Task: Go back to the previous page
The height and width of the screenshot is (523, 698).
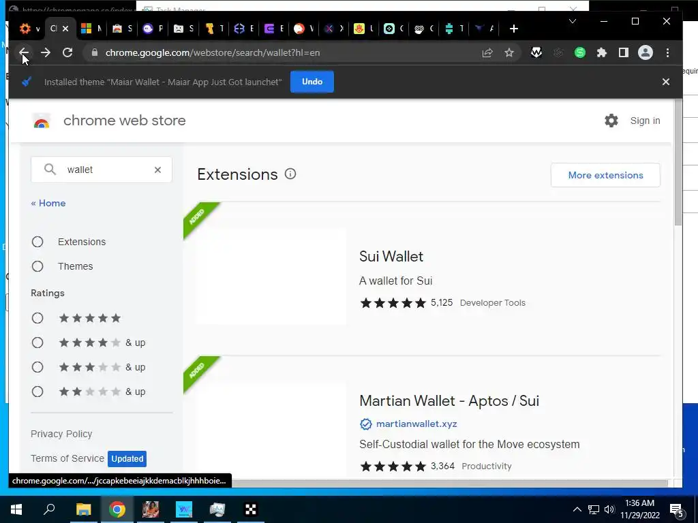Action: 24,53
